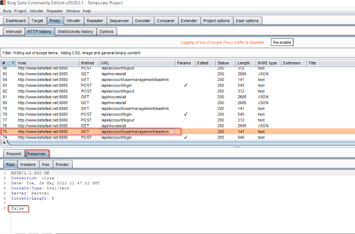Viewport: 355px width, 234px height.
Task: Click the filter bar to edit filter settings
Action: coord(177,53)
